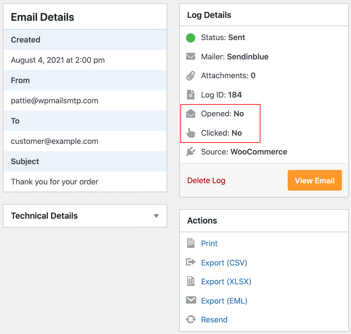Click the green Sent status indicator

point(190,38)
